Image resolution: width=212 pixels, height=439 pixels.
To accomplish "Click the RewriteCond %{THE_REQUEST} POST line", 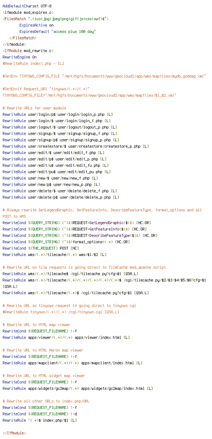I will [x=41, y=248].
